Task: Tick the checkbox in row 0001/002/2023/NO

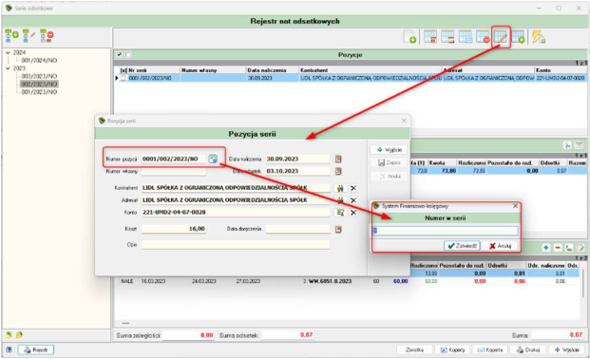Action: tap(124, 78)
